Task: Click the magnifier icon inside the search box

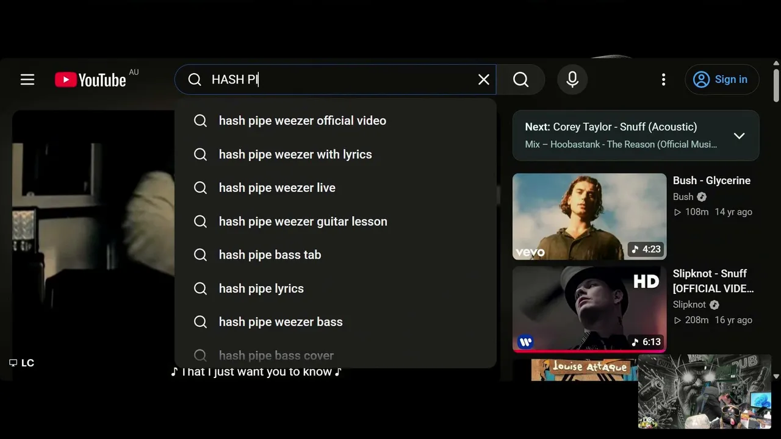Action: pos(195,80)
